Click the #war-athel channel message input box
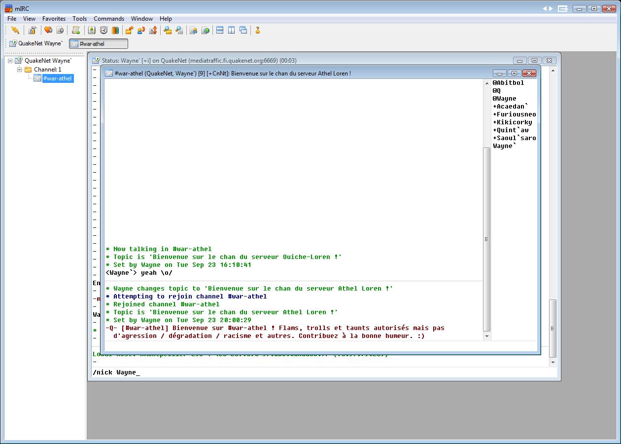Viewport: 621px width, 444px height. coord(320,346)
